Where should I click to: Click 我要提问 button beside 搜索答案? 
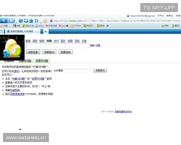point(49,52)
